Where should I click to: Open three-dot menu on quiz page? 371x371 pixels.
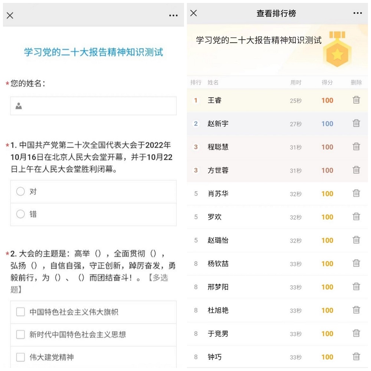pyautogui.click(x=173, y=16)
